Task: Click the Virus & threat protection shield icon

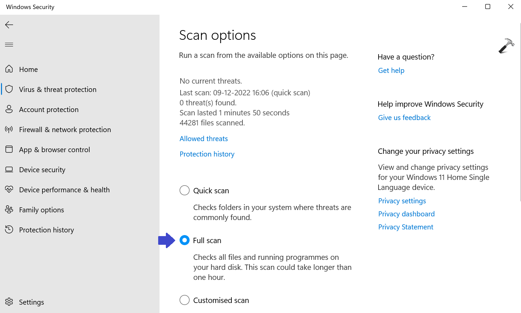Action: (x=9, y=89)
